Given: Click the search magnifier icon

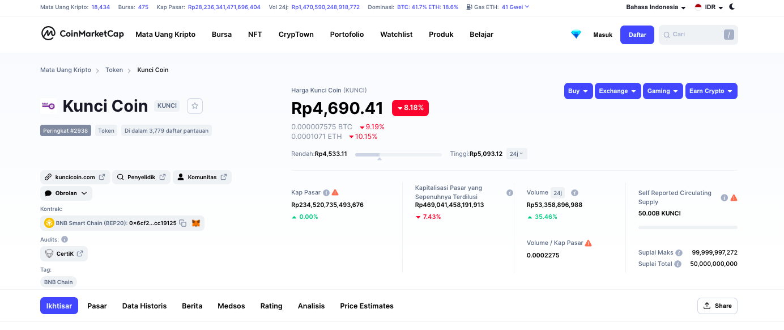Looking at the screenshot, I should click(666, 35).
